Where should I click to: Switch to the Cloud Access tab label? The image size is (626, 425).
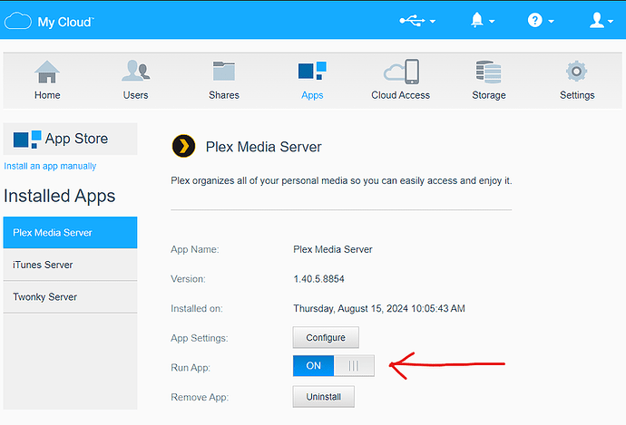(400, 95)
